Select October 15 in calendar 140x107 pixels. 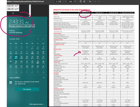pyautogui.click(x=32, y=57)
